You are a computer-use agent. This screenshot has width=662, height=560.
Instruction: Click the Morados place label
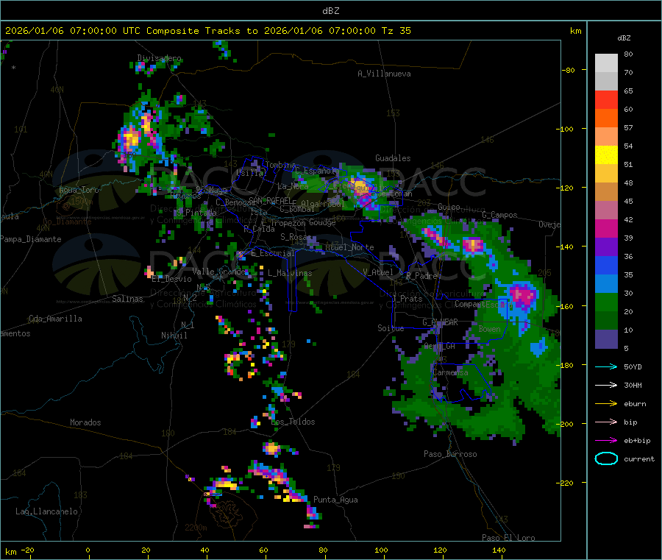coord(85,422)
